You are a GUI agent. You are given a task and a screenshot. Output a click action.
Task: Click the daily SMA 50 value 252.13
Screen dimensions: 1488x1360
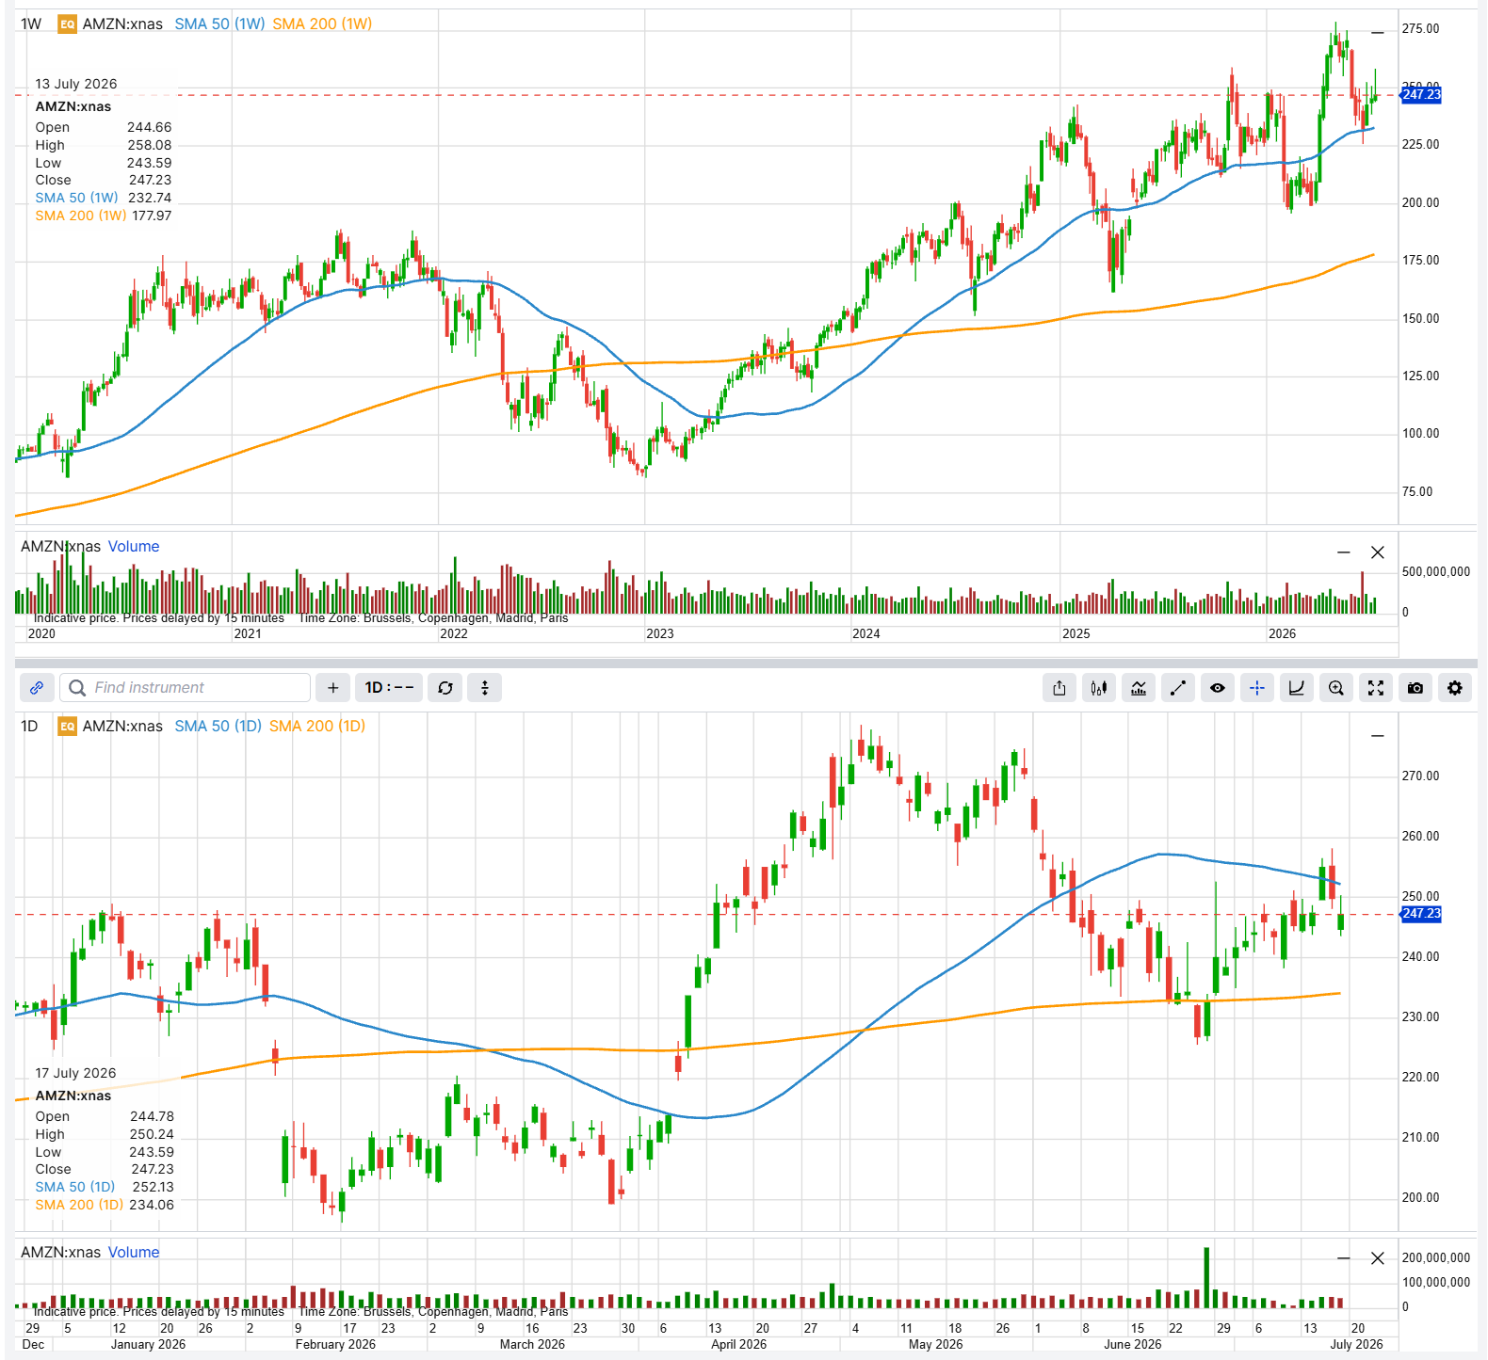[x=153, y=1187]
